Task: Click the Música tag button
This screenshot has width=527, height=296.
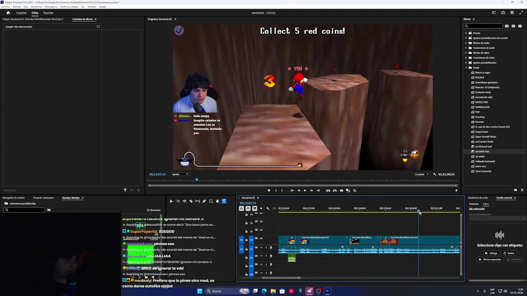Action: coord(509,253)
